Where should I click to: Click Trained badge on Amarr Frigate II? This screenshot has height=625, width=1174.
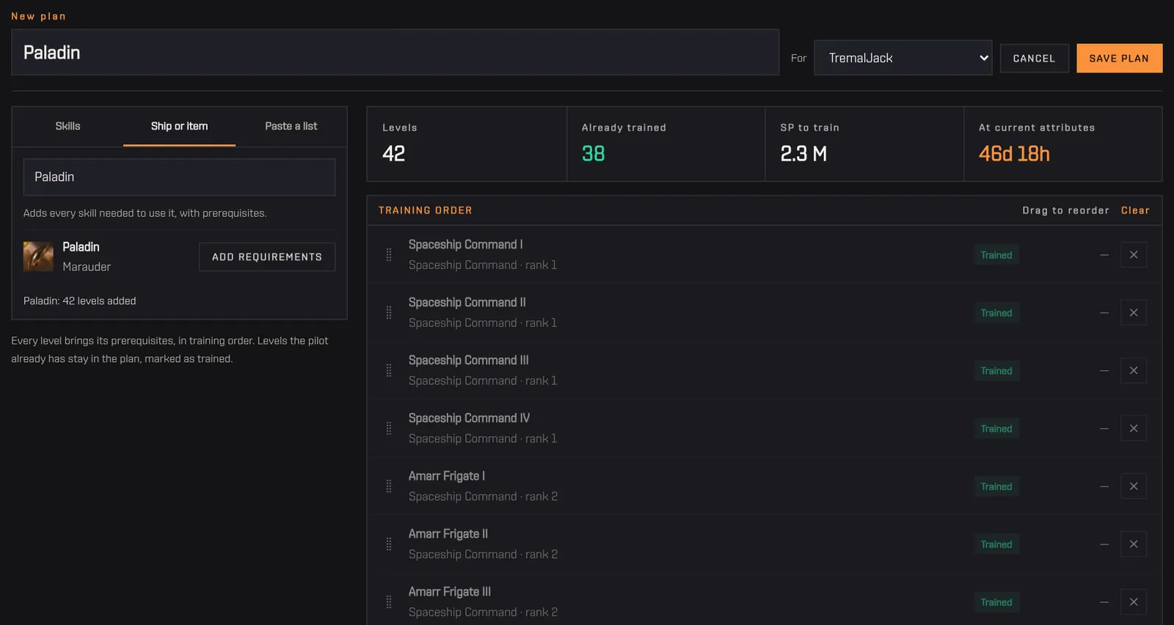(996, 544)
